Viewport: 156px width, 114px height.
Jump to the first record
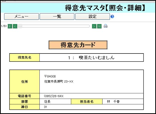click(10, 26)
